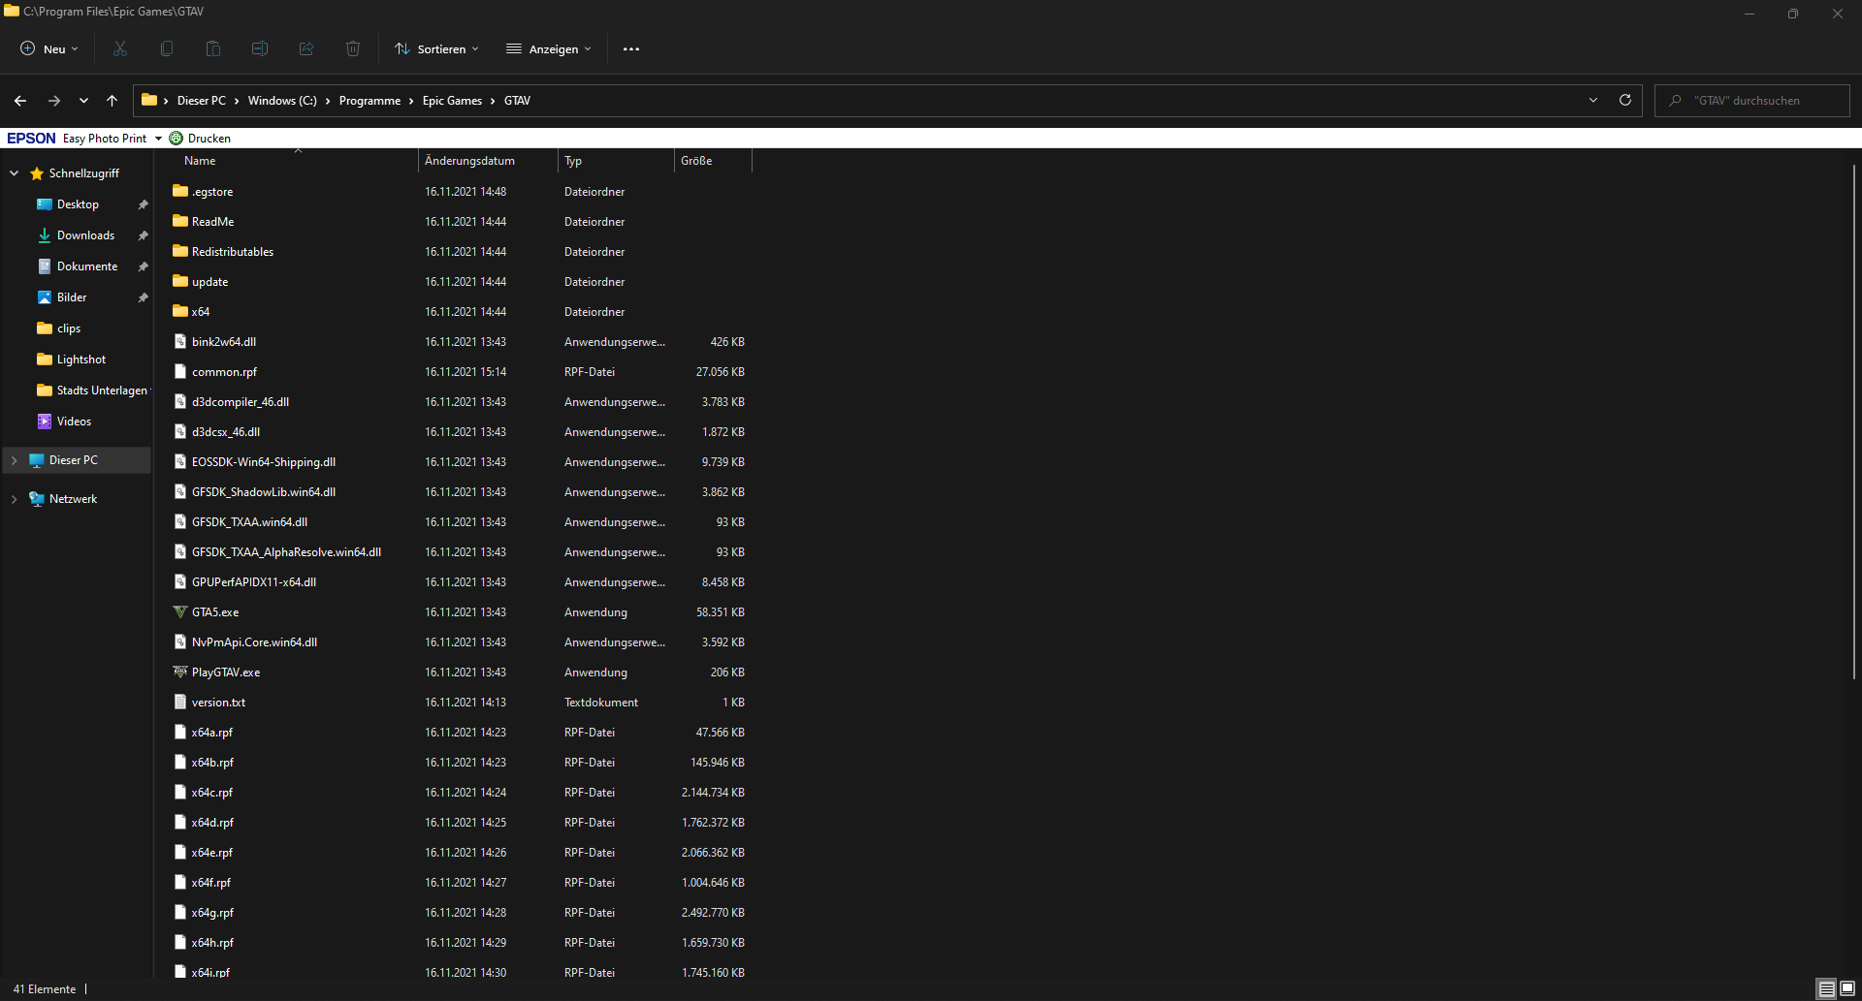
Task: Open the Anzeigen dropdown
Action: [548, 48]
